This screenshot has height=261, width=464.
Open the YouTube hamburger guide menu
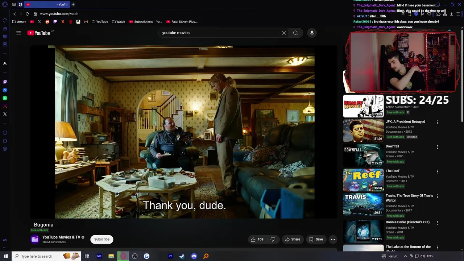coord(18,33)
